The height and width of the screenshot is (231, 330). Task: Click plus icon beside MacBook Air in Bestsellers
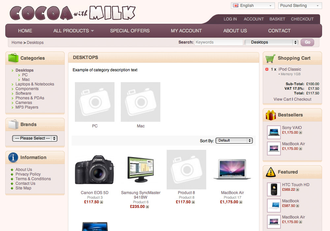pos(301,149)
